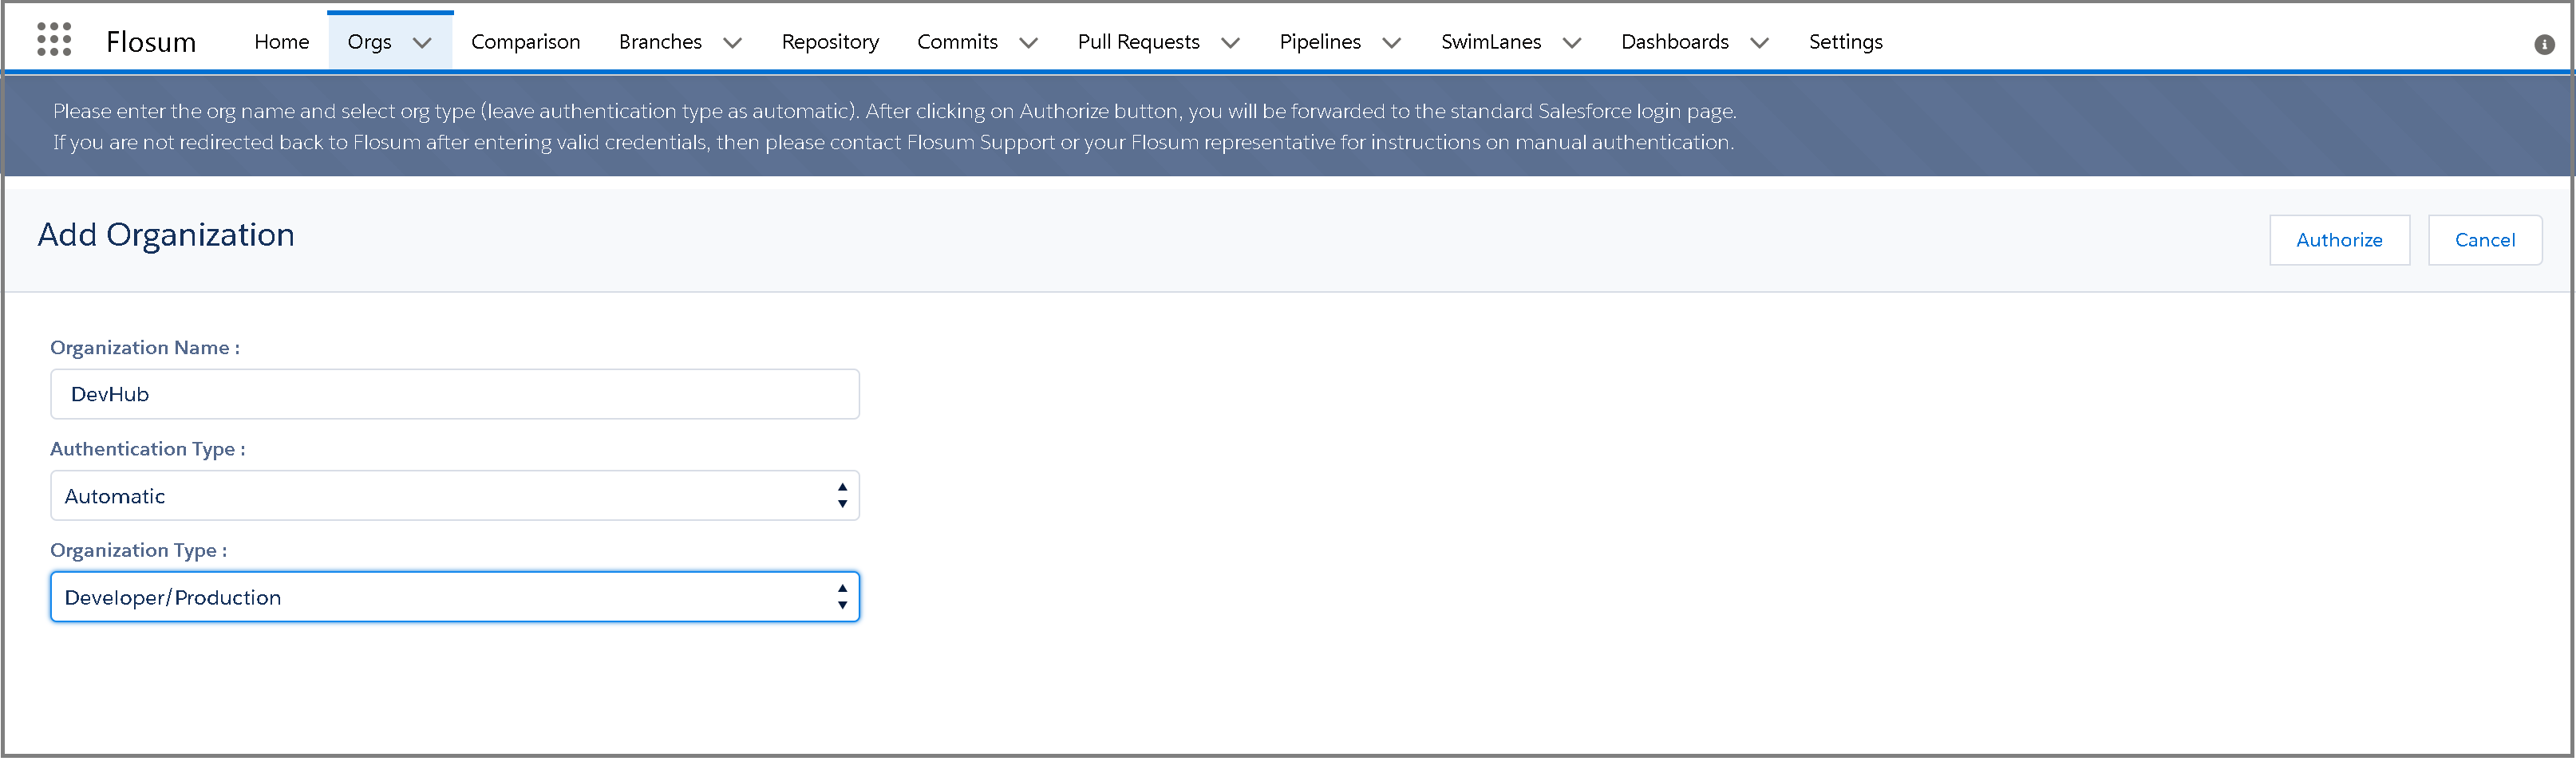Open the Branches tab

point(660,42)
